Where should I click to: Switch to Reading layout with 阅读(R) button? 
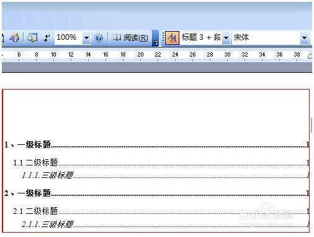(x=130, y=38)
